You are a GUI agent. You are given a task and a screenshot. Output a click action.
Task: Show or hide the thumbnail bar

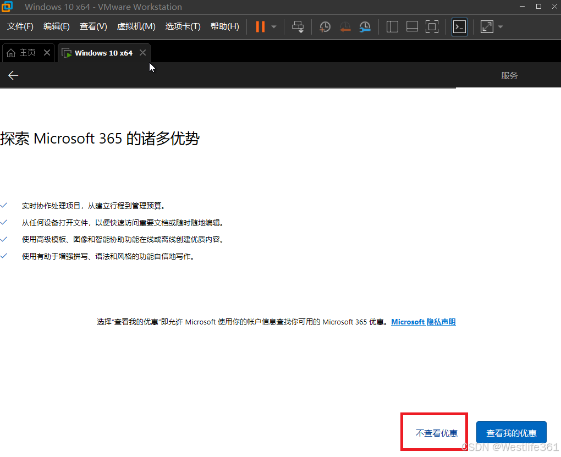pos(412,26)
